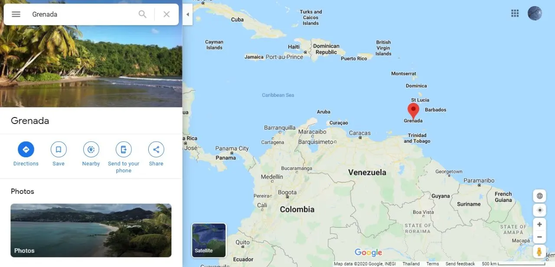Viewport: 555px width, 267px height.
Task: Open the hamburger menu in search bar
Action: 16,14
